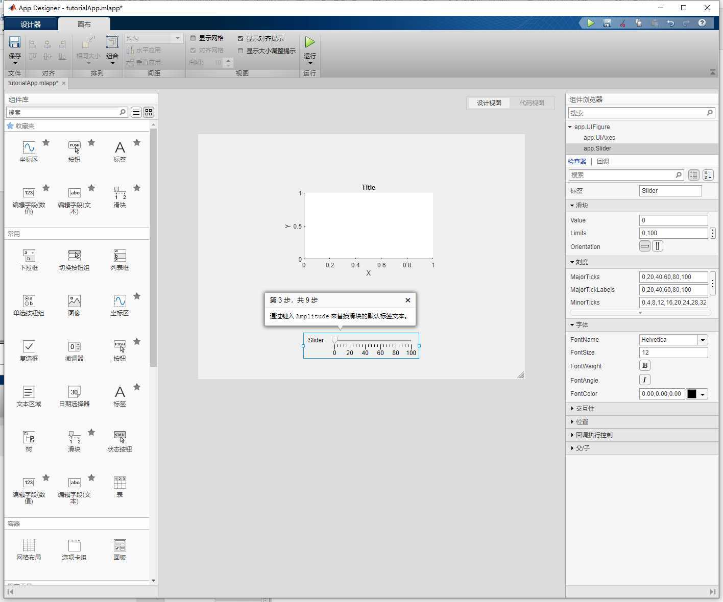723x602 pixels.
Task: Enable Show Resizing Hints (显示大小调整提示) checkbox
Action: coord(240,51)
